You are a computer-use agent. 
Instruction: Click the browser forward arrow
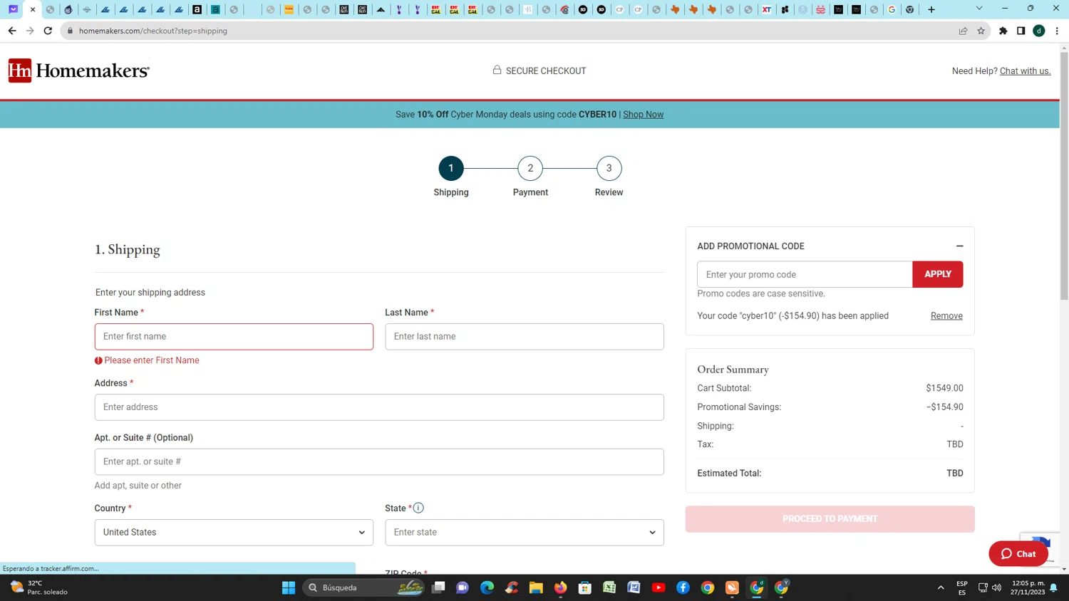click(x=30, y=31)
